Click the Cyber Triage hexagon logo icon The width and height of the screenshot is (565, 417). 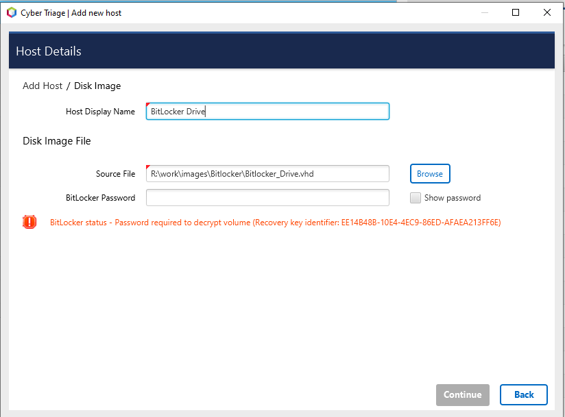pos(11,12)
